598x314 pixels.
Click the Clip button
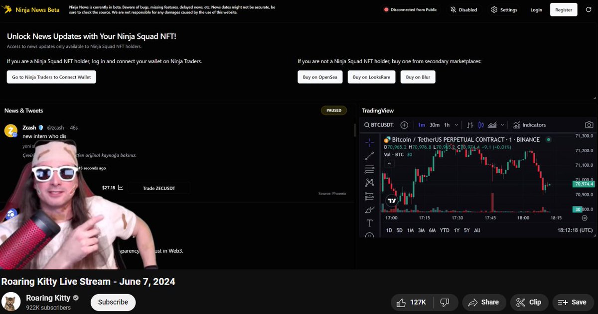click(529, 302)
